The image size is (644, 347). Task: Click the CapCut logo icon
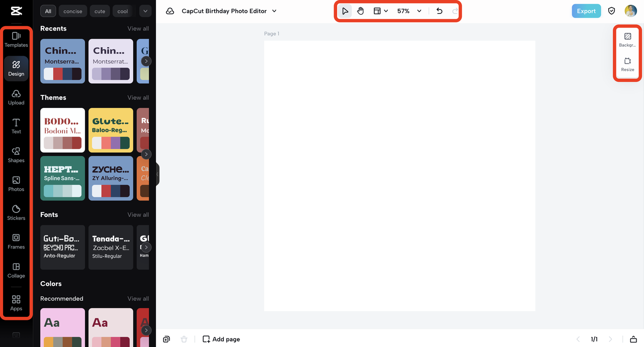pyautogui.click(x=16, y=11)
